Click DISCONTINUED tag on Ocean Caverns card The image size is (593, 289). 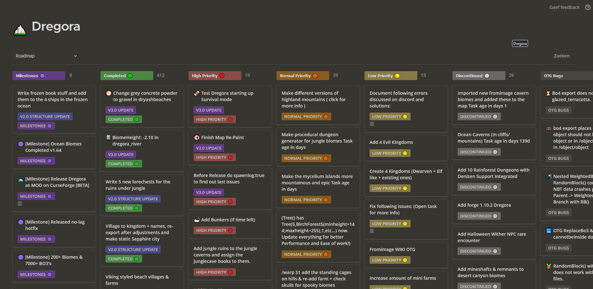(479, 152)
